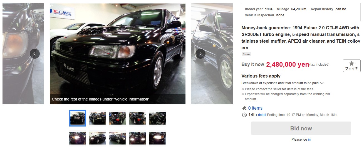Toggle the star watch button

(351, 66)
